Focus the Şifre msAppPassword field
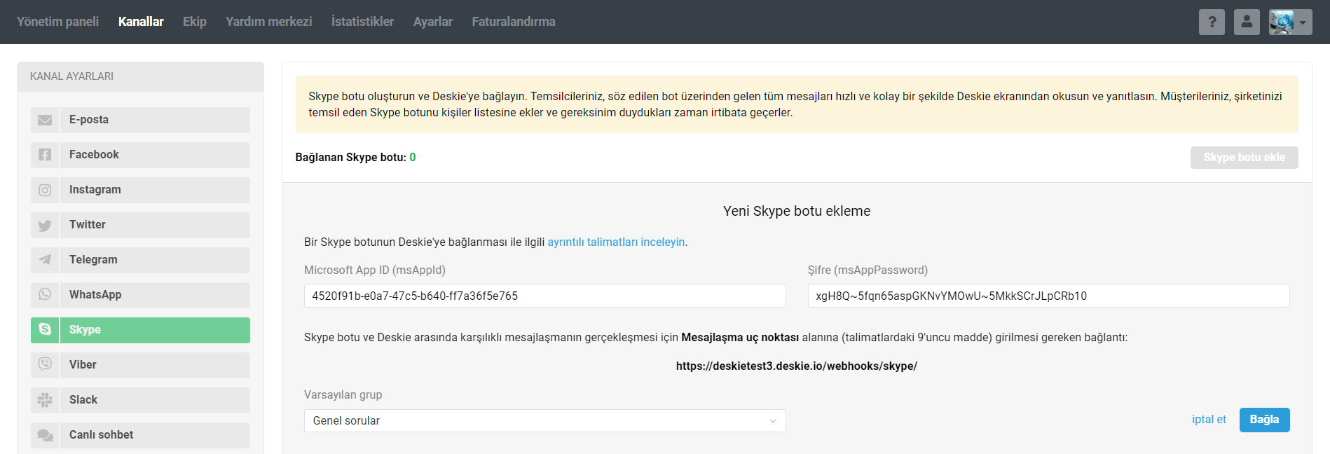1330x454 pixels. 1048,296
